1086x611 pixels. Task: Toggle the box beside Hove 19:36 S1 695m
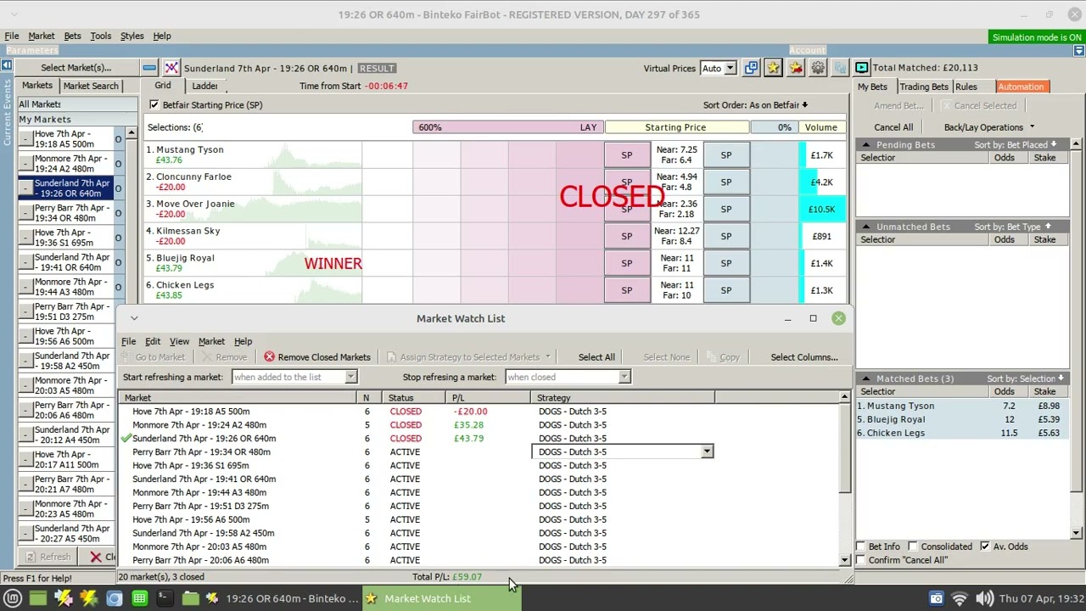[x=25, y=238]
